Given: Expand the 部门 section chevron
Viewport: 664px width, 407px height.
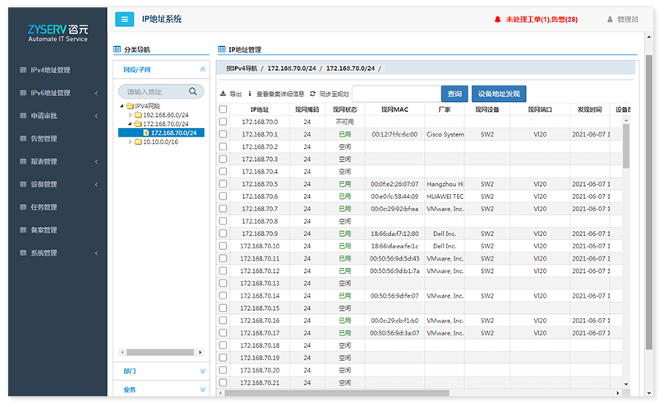Looking at the screenshot, I should (x=202, y=371).
